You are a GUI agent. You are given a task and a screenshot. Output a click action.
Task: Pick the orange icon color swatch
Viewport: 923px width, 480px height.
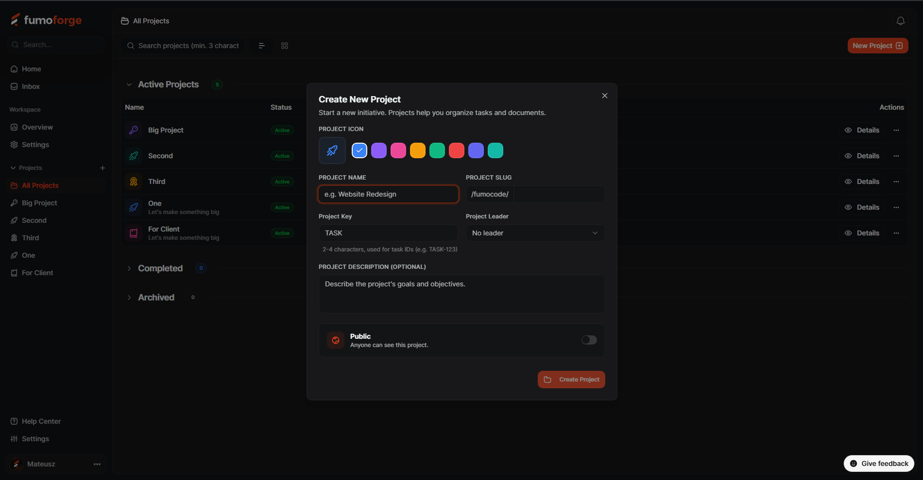(418, 150)
